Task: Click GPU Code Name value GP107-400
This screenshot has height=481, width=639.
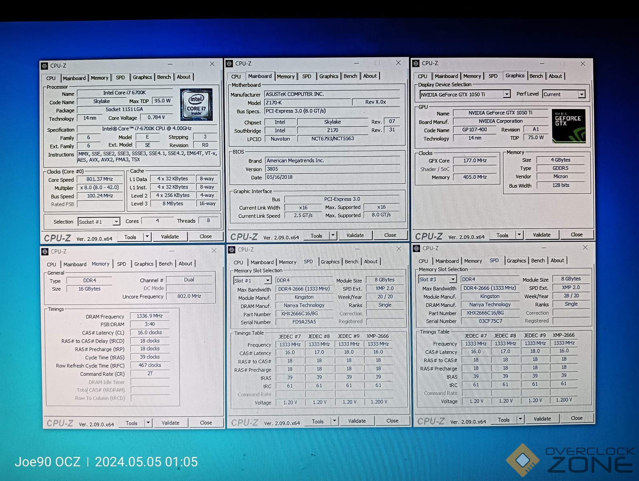Action: click(x=475, y=129)
